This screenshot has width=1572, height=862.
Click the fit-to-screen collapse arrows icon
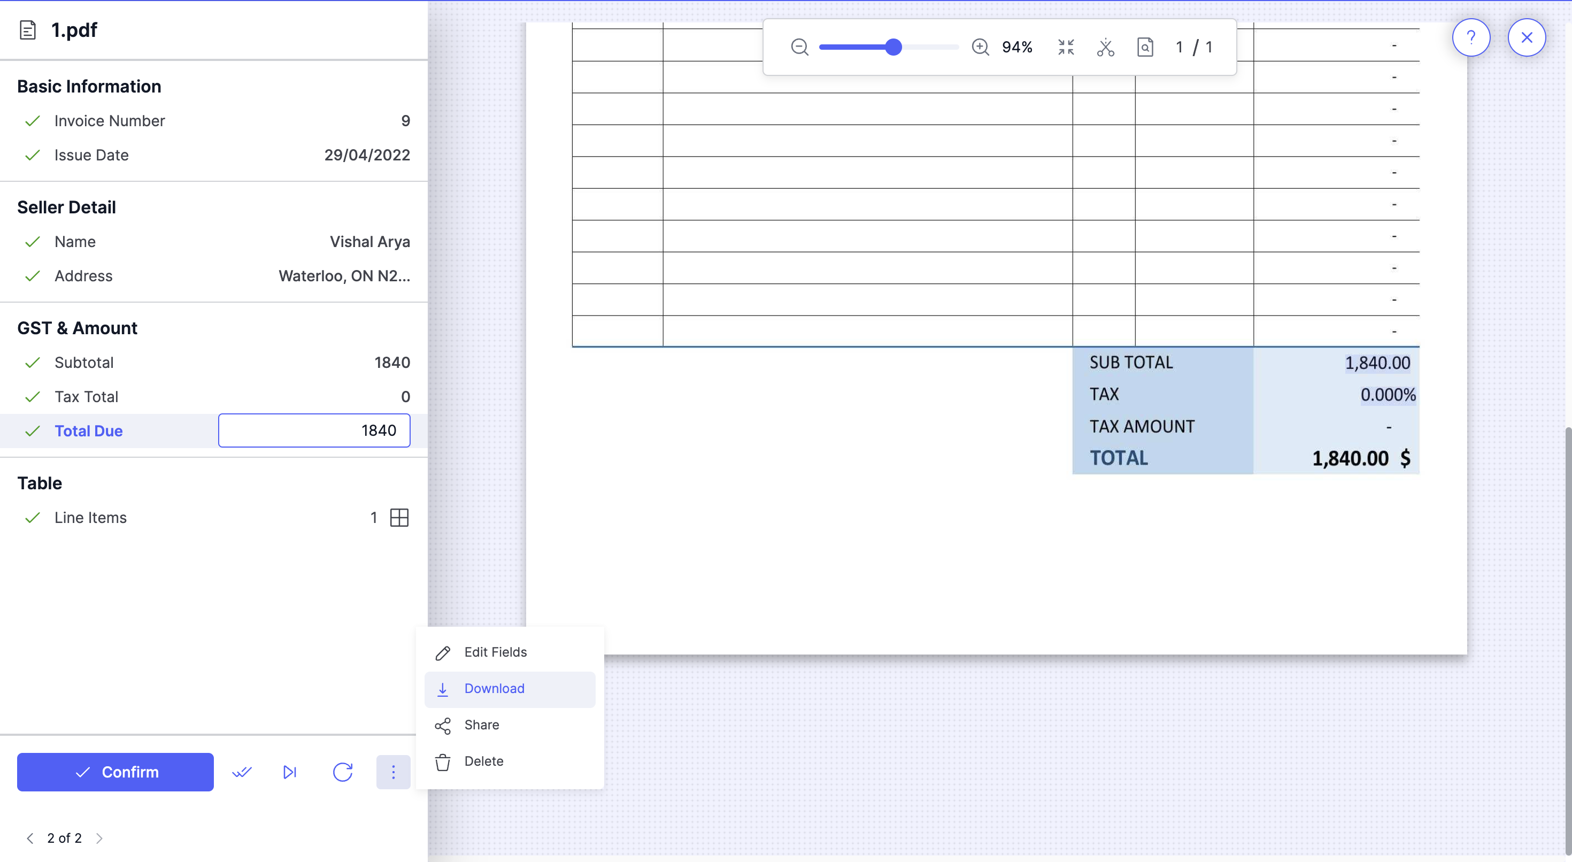[x=1066, y=47]
